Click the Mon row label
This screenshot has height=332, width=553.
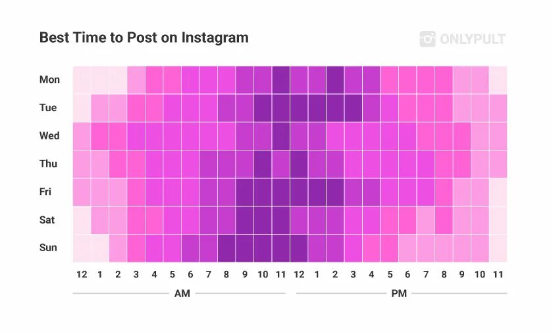coord(49,80)
